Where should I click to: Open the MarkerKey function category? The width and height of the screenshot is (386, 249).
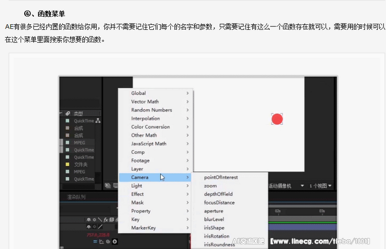click(155, 228)
